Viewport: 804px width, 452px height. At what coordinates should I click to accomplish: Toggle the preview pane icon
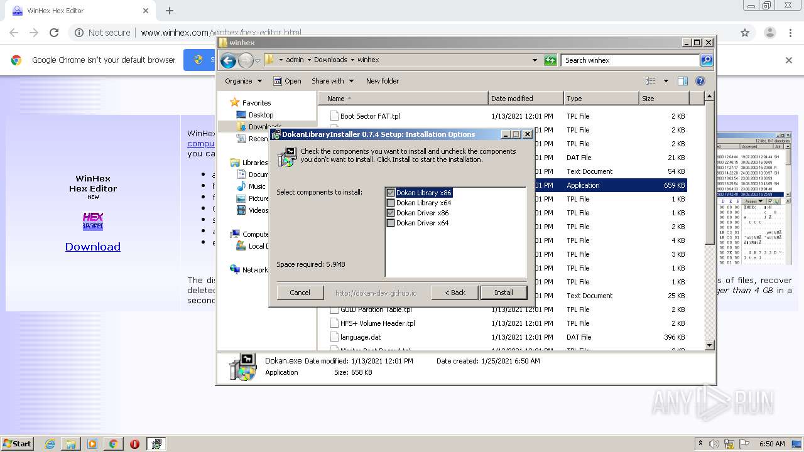coord(683,81)
